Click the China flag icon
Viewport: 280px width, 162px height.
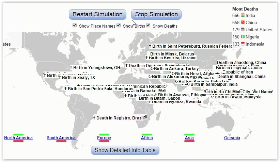pos(243,22)
